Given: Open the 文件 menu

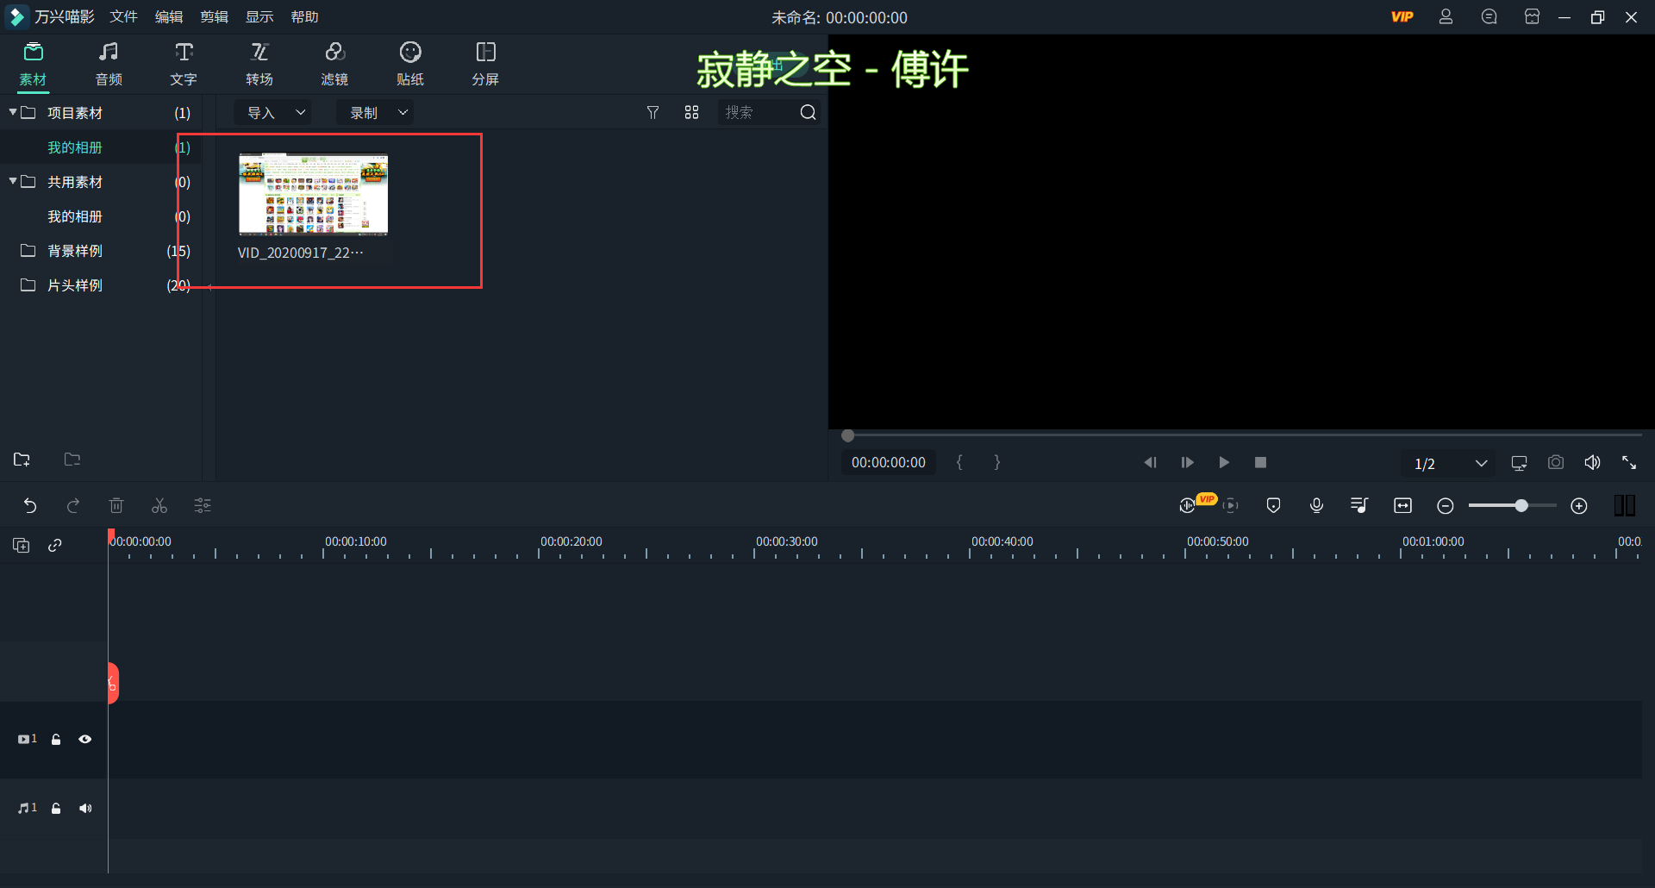Looking at the screenshot, I should tap(122, 16).
